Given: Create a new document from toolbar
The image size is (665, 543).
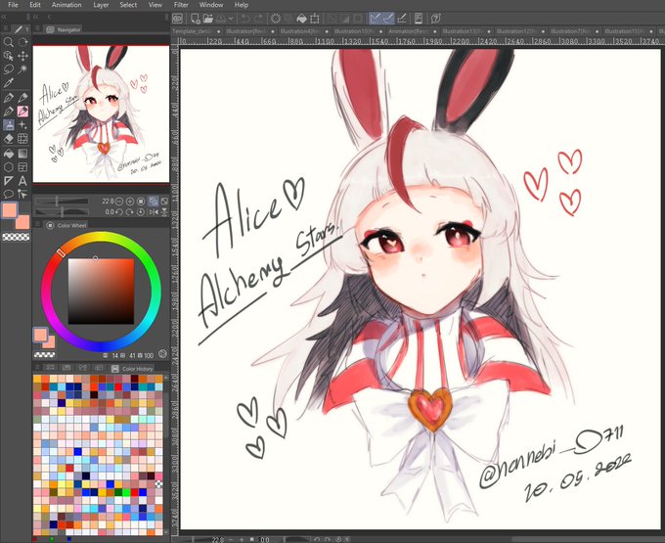Looking at the screenshot, I should click(x=195, y=19).
